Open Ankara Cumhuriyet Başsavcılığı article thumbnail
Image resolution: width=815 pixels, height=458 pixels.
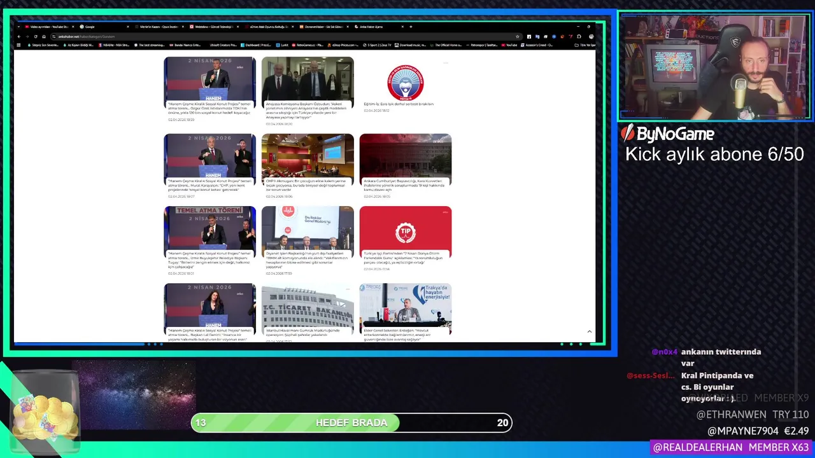[x=406, y=155]
